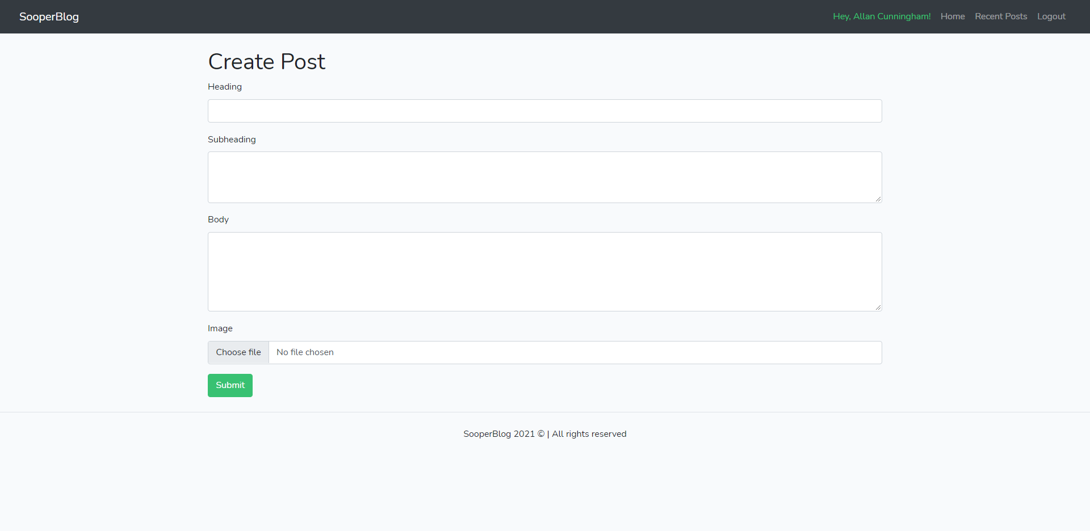The width and height of the screenshot is (1090, 531).
Task: Click into the Body text area
Action: 544,272
